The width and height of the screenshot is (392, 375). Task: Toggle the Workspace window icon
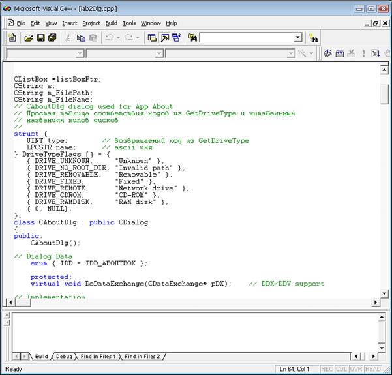(x=152, y=38)
